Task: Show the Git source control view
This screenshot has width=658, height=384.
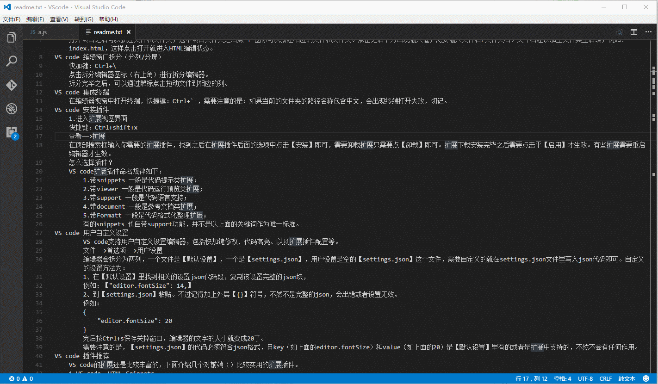Action: click(12, 85)
